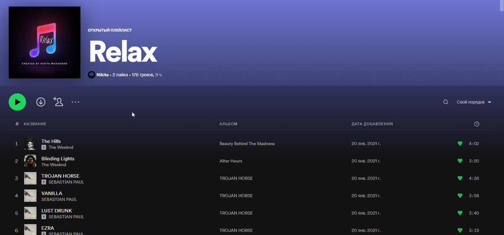The width and height of the screenshot is (504, 235).
Task: Select Blinding Lights track title
Action: tap(58, 158)
